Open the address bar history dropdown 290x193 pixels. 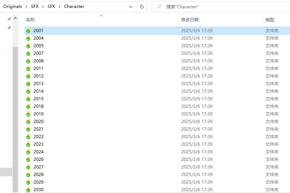click(131, 7)
